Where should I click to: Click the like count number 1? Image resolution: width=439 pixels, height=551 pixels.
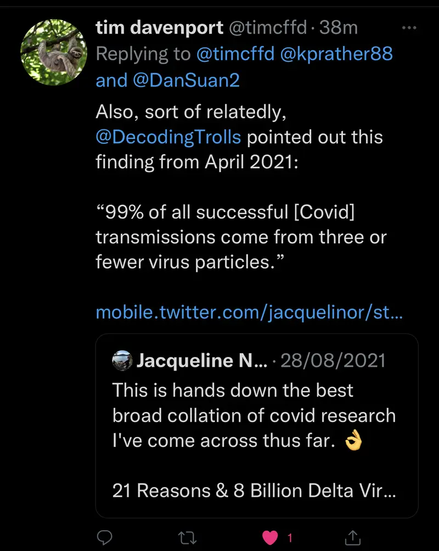[290, 538]
